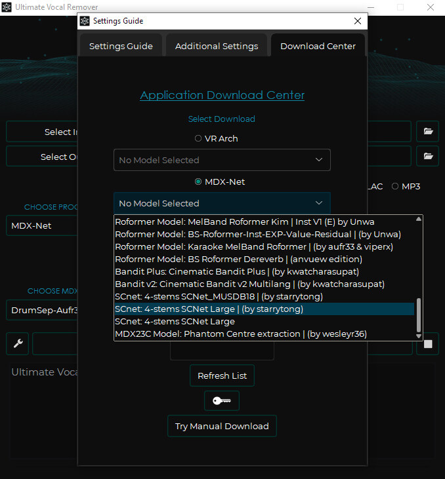
Task: Select 4-stems SCNet_MUSDB18 model
Action: coord(265,297)
